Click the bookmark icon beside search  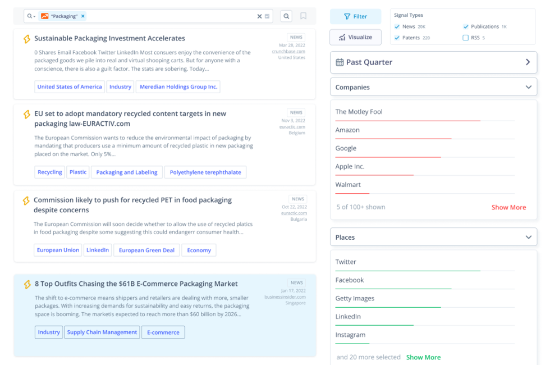[304, 16]
